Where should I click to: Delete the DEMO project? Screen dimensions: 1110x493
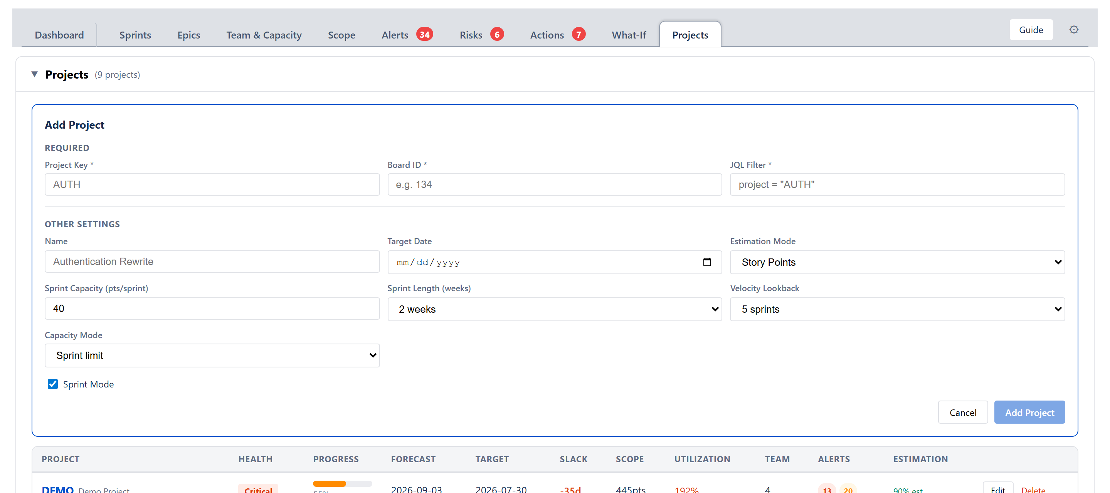(1033, 489)
